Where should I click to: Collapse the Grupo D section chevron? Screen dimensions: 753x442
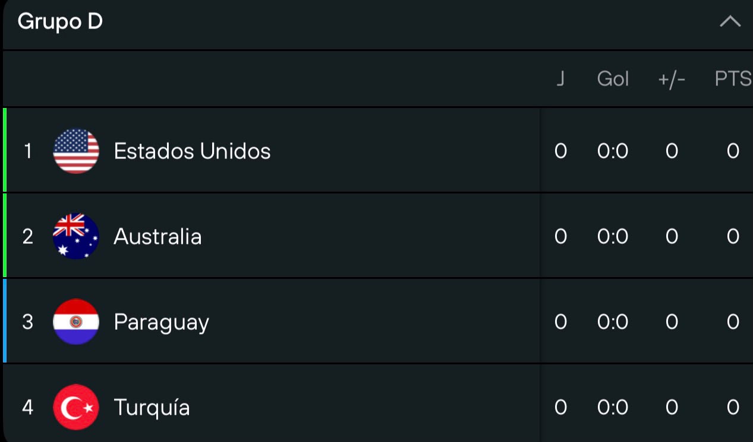(730, 22)
